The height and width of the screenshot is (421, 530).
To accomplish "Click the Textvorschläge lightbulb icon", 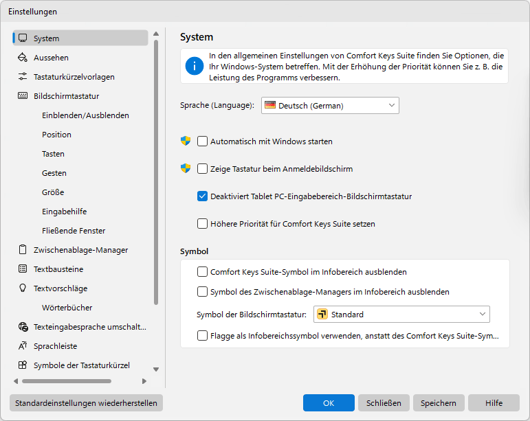I will 23,288.
